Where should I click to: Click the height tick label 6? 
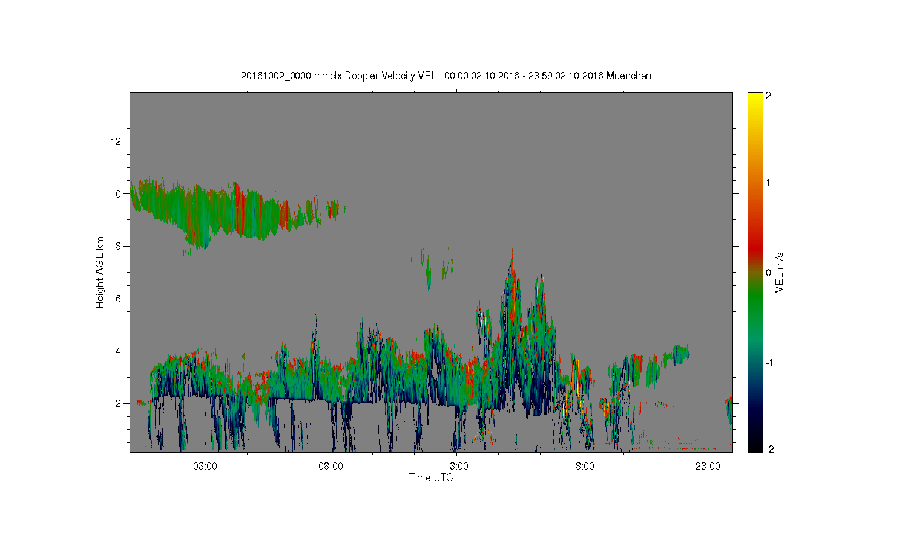[119, 299]
